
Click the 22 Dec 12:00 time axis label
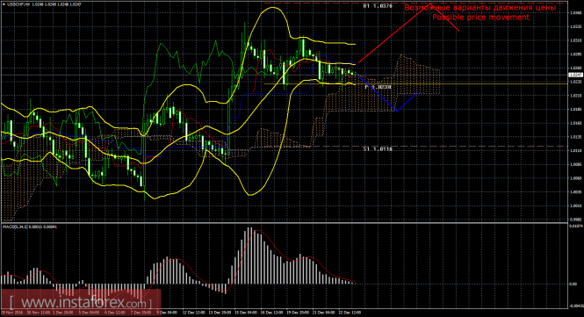(x=350, y=313)
